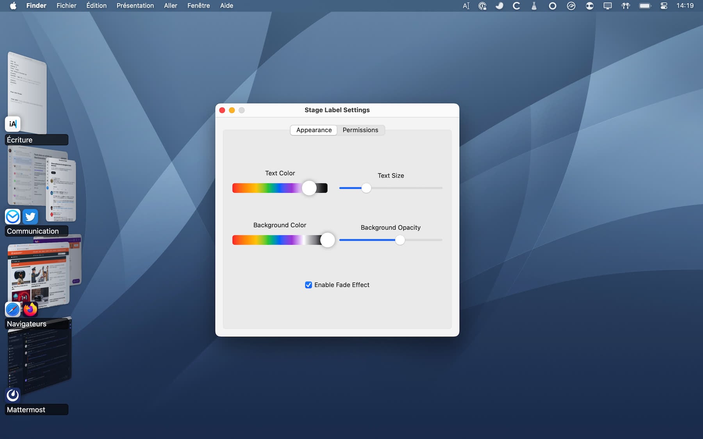The image size is (703, 439).
Task: Show battery status in menu bar
Action: (645, 6)
